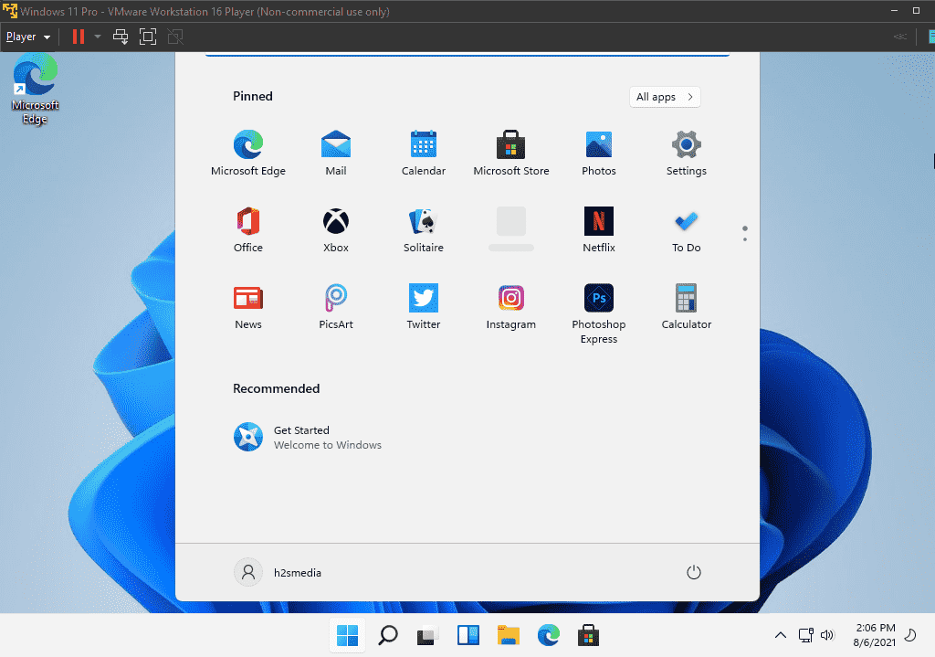
Task: Open the Xbox app
Action: pyautogui.click(x=336, y=229)
